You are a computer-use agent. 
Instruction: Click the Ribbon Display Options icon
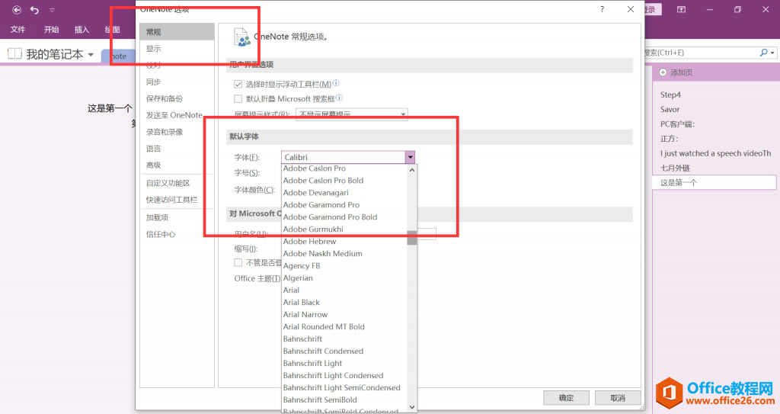681,9
